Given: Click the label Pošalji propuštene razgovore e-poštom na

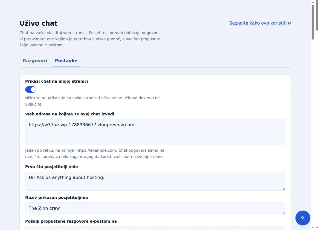Looking at the screenshot, I should 71,221.
